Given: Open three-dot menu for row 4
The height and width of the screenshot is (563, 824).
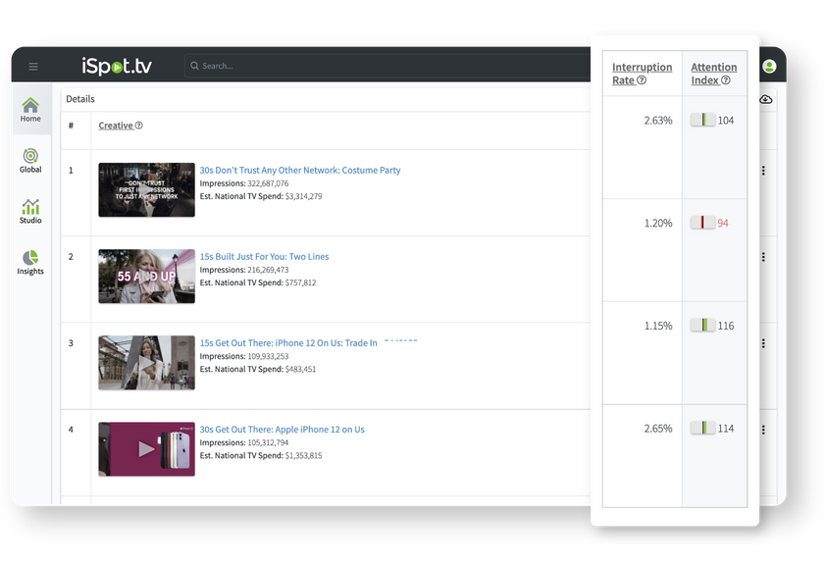Looking at the screenshot, I should (x=763, y=430).
